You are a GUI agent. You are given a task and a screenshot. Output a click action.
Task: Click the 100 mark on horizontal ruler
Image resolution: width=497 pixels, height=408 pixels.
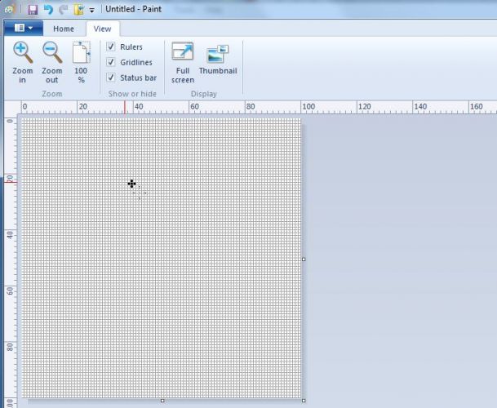pyautogui.click(x=308, y=107)
